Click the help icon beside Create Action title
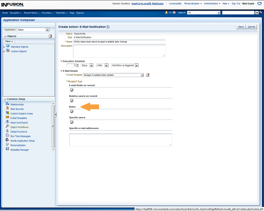The width and height of the screenshot is (264, 211). pos(108,27)
